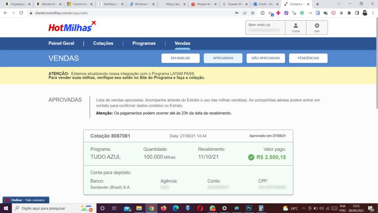This screenshot has height=213, width=378.
Task: Click Santander (Brasil) S.A. bank name
Action: tap(110, 187)
